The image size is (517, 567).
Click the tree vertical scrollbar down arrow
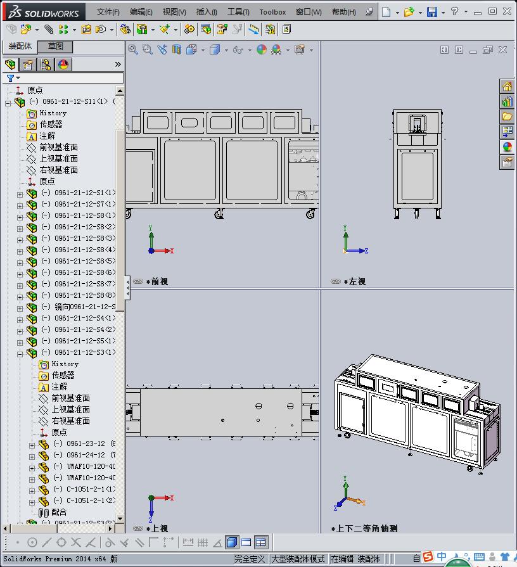(x=120, y=519)
